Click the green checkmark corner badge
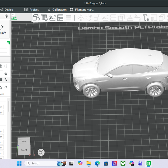 (8, 42)
